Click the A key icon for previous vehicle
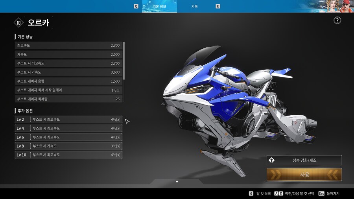 tap(277, 193)
